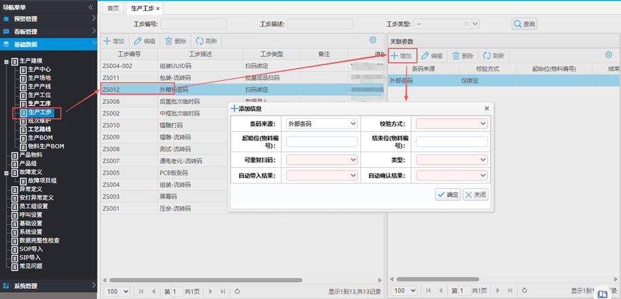The height and width of the screenshot is (299, 621).
Task: Open the 预警管理 menu section
Action: tap(48, 18)
